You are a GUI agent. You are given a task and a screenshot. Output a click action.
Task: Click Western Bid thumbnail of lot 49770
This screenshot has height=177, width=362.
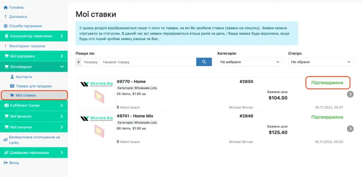coord(96,94)
